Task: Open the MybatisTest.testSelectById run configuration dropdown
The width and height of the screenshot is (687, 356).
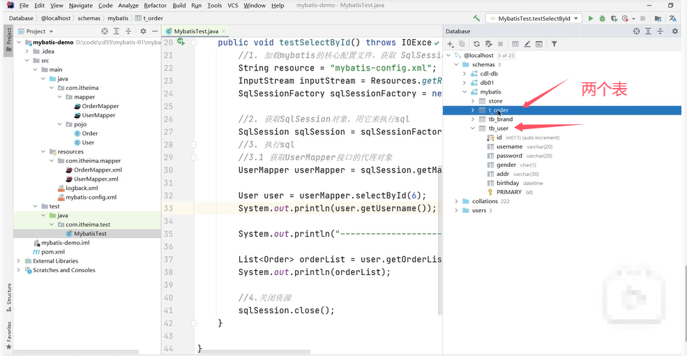Action: (534, 18)
